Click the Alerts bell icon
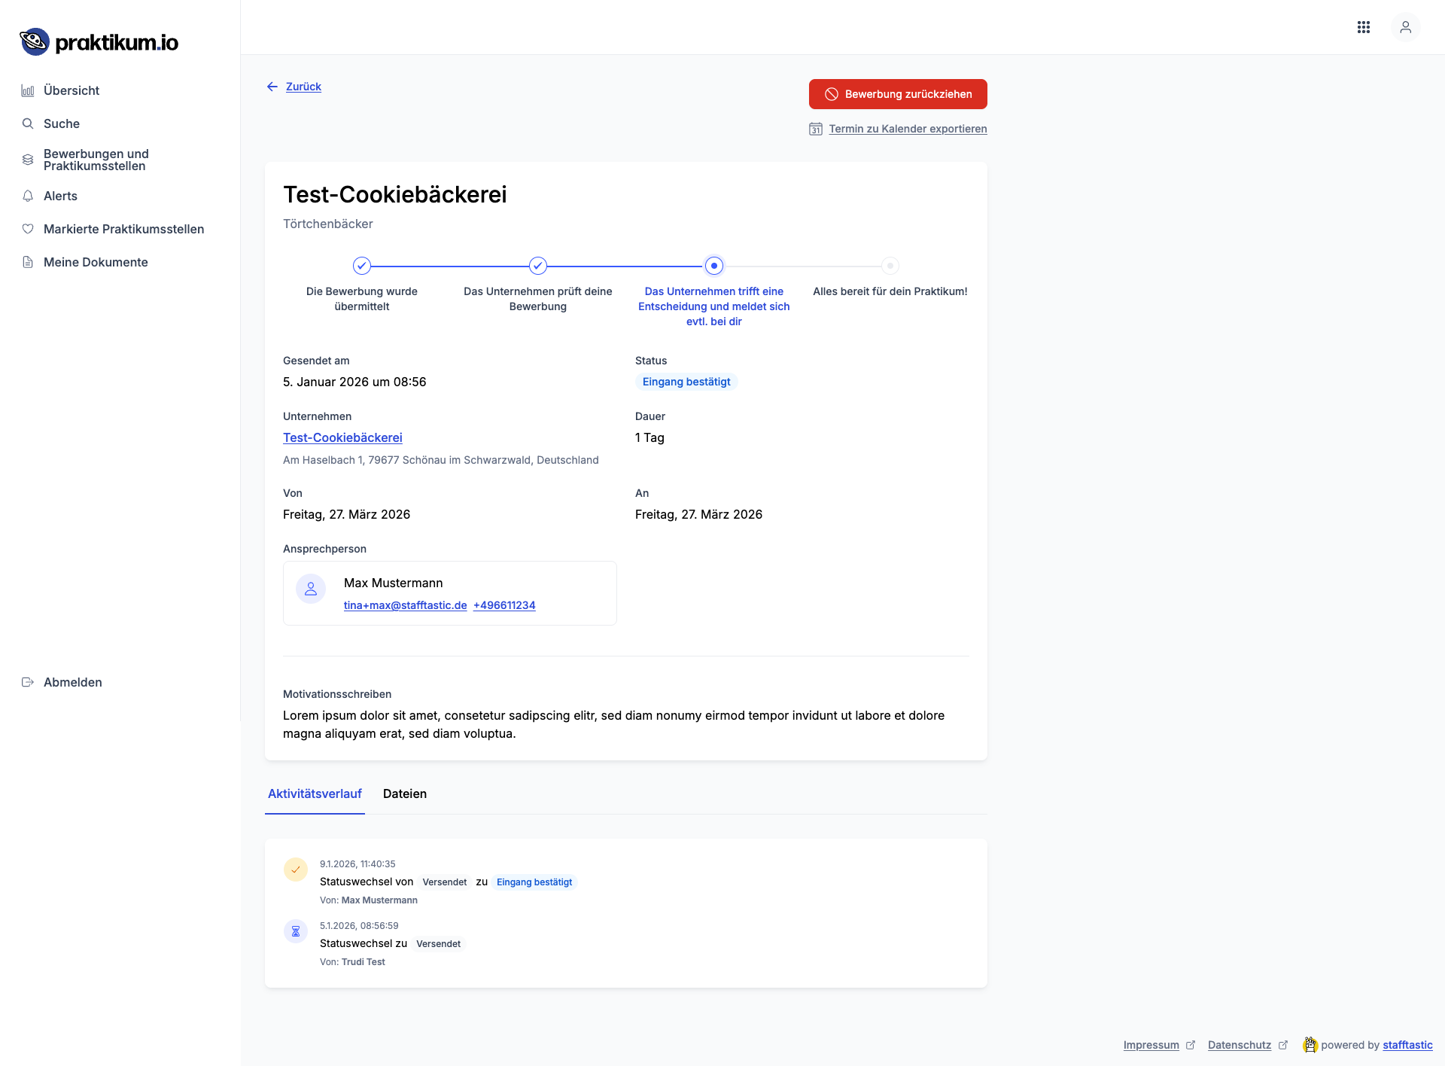 click(x=28, y=196)
